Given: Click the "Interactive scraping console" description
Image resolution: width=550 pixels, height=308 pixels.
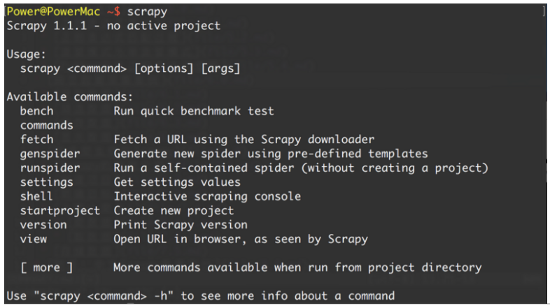Looking at the screenshot, I should click(207, 196).
